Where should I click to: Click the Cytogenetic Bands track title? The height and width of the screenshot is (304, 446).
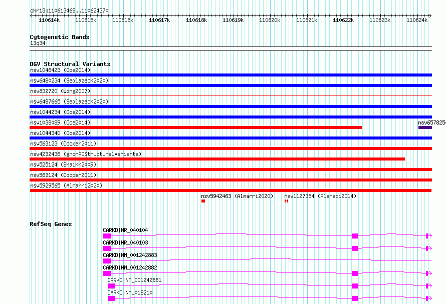pyautogui.click(x=60, y=37)
